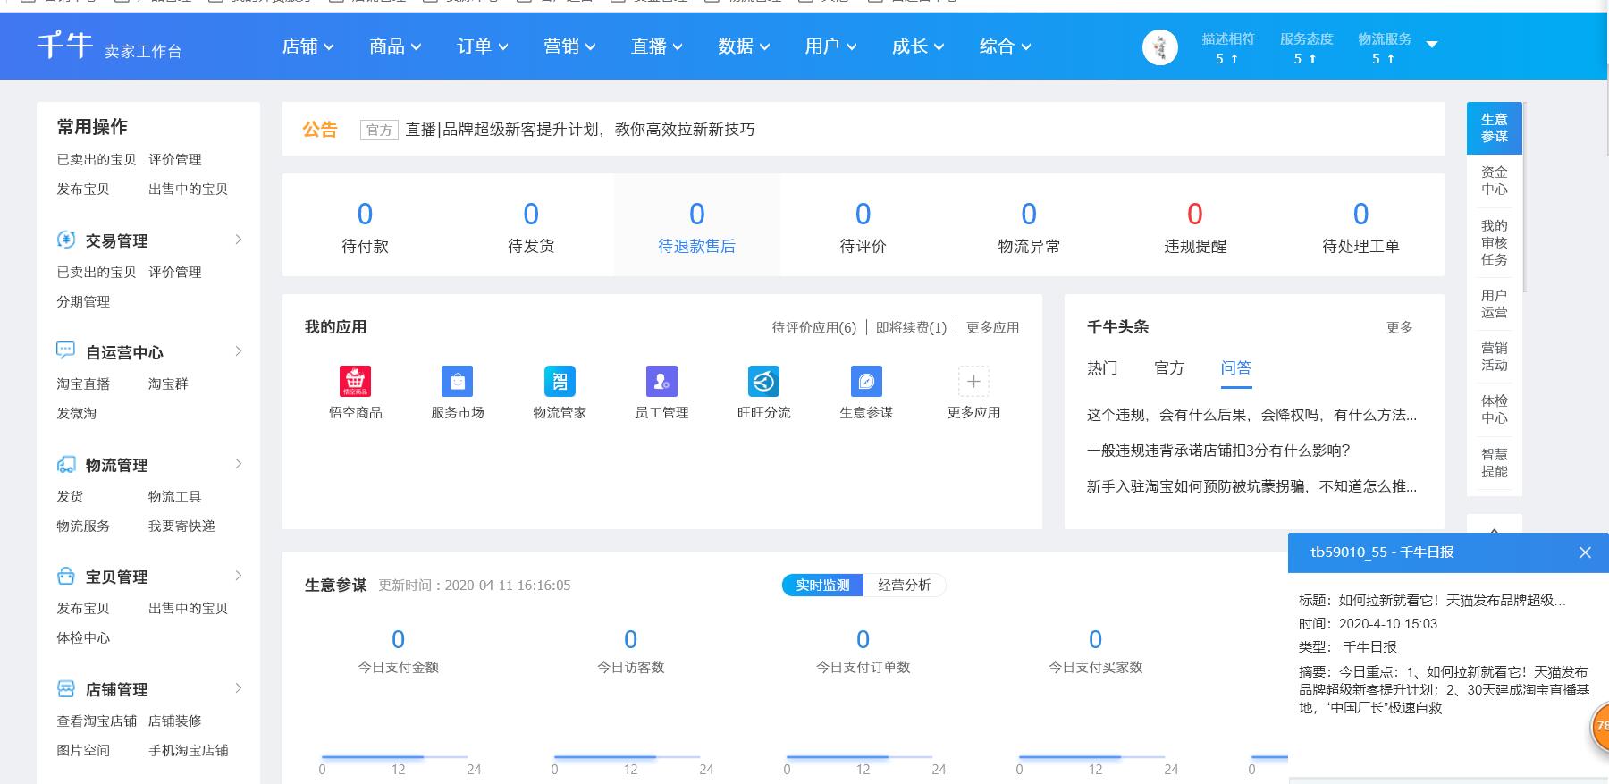Open 生意参谋 in right sidebar

coord(1494,128)
